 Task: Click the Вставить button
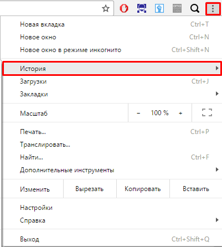click(196, 189)
